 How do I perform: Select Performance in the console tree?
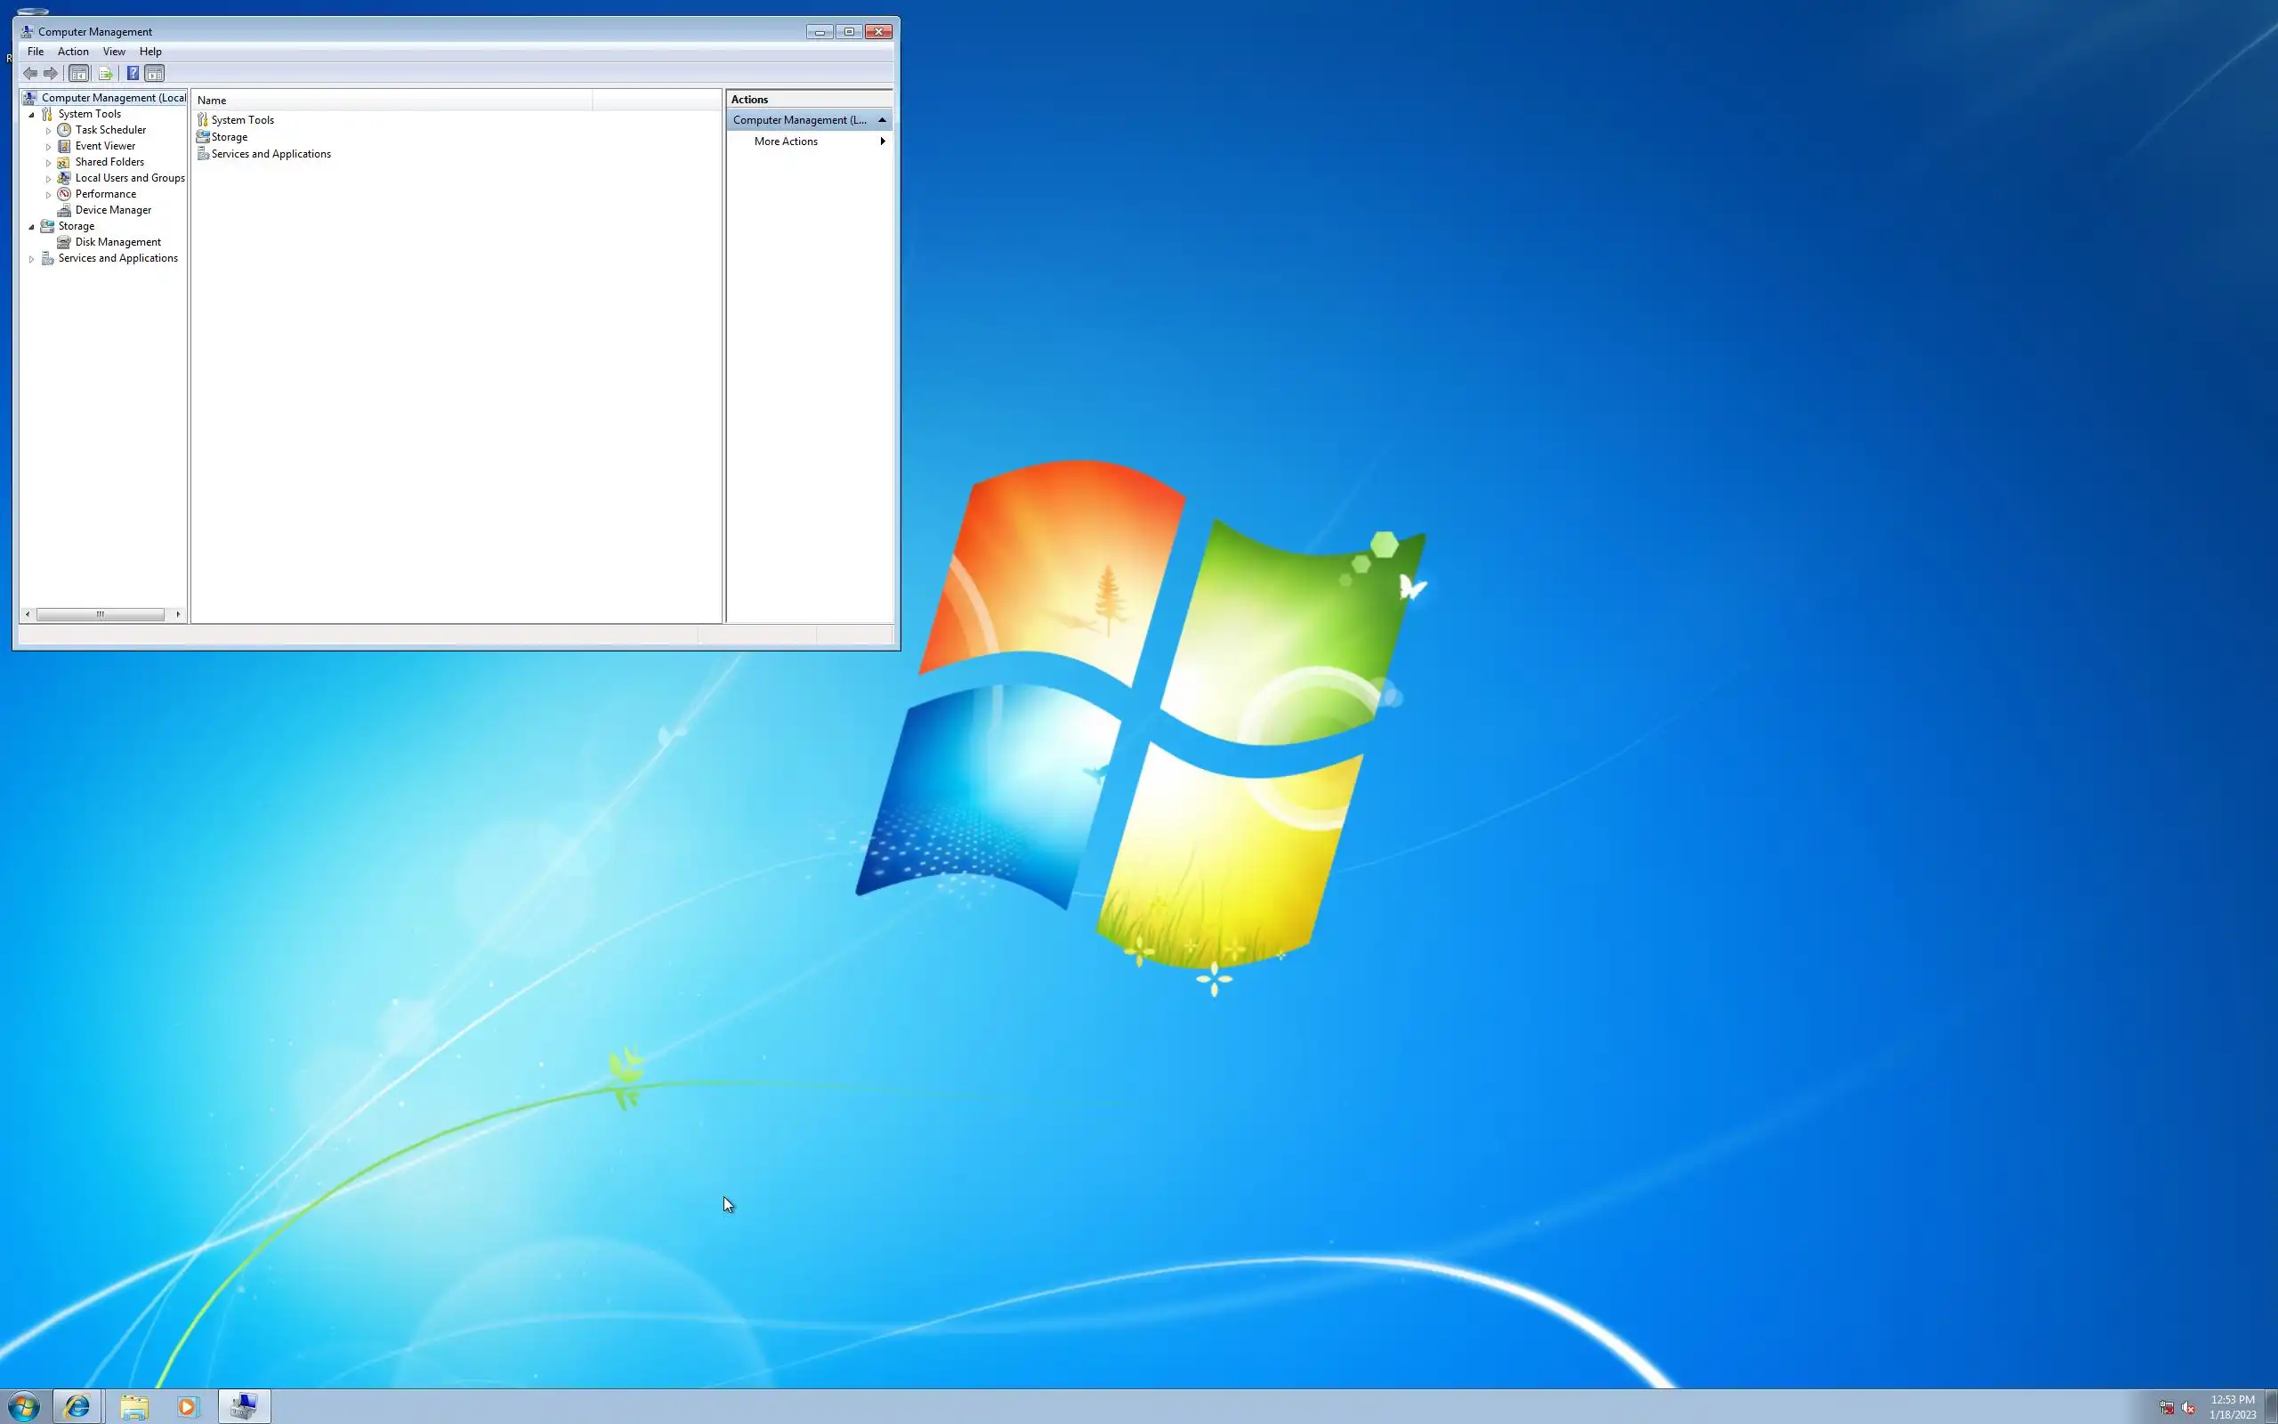[x=104, y=194]
